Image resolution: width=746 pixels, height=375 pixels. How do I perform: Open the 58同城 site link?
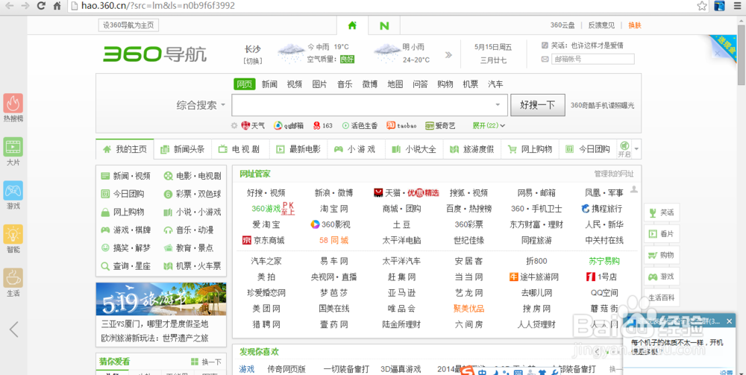coord(334,240)
